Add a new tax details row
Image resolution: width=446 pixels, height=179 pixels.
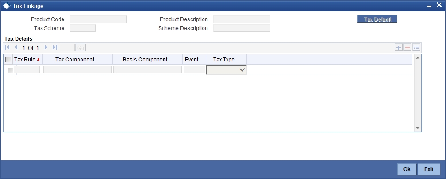point(399,48)
